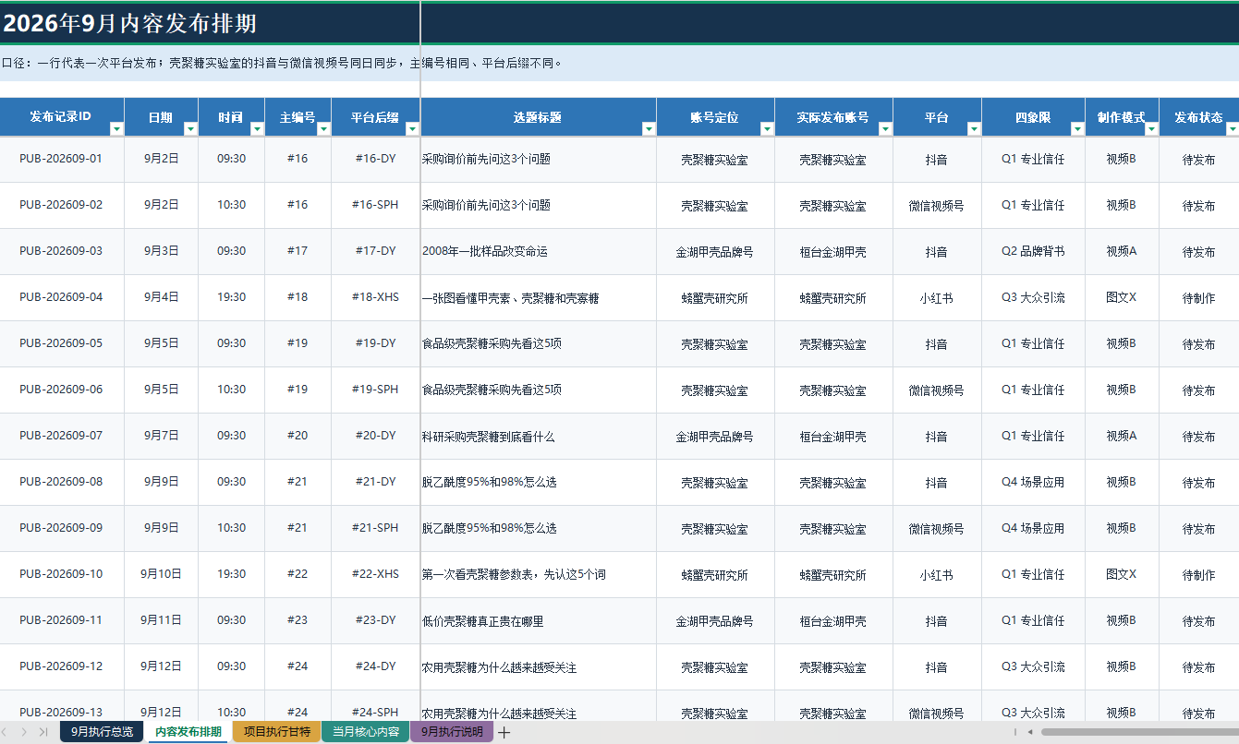Open the 发布状态 filter dropdown
Image resolution: width=1239 pixels, height=744 pixels.
pyautogui.click(x=1233, y=129)
